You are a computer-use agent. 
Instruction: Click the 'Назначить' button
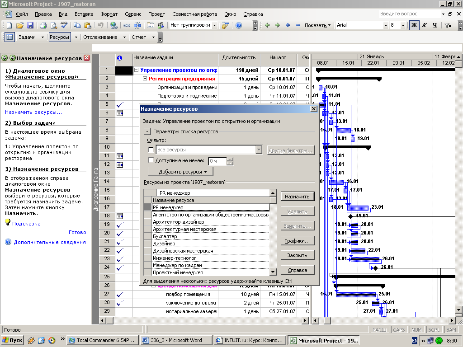[298, 197]
